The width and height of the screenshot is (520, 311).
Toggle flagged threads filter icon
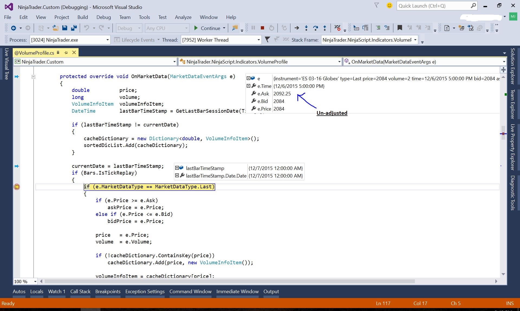click(267, 40)
